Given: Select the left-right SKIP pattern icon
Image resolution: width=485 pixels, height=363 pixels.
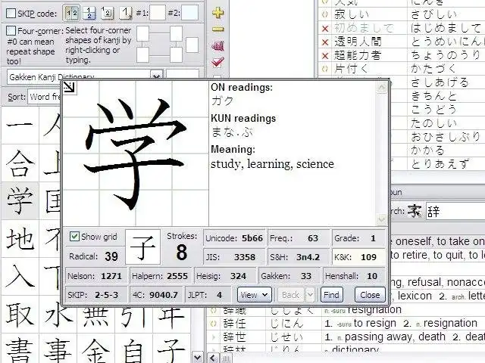Looking at the screenshot, I should [71, 14].
